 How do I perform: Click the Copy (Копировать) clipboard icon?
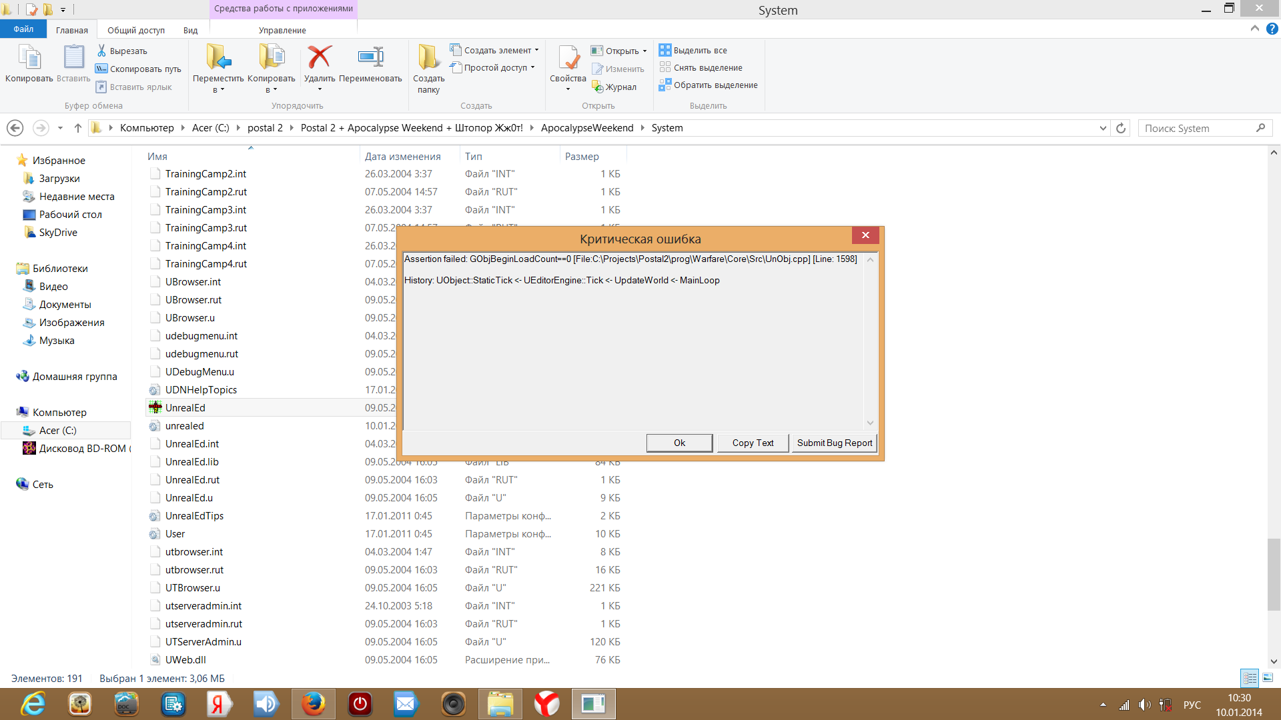point(29,57)
